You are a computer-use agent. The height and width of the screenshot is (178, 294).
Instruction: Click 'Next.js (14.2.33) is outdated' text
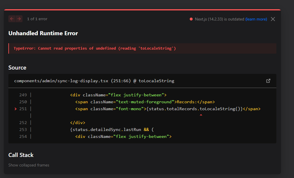pyautogui.click(x=219, y=19)
